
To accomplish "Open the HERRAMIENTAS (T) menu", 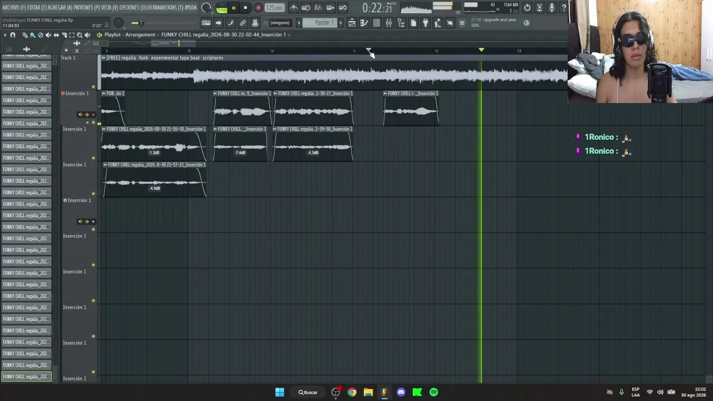I will point(165,8).
